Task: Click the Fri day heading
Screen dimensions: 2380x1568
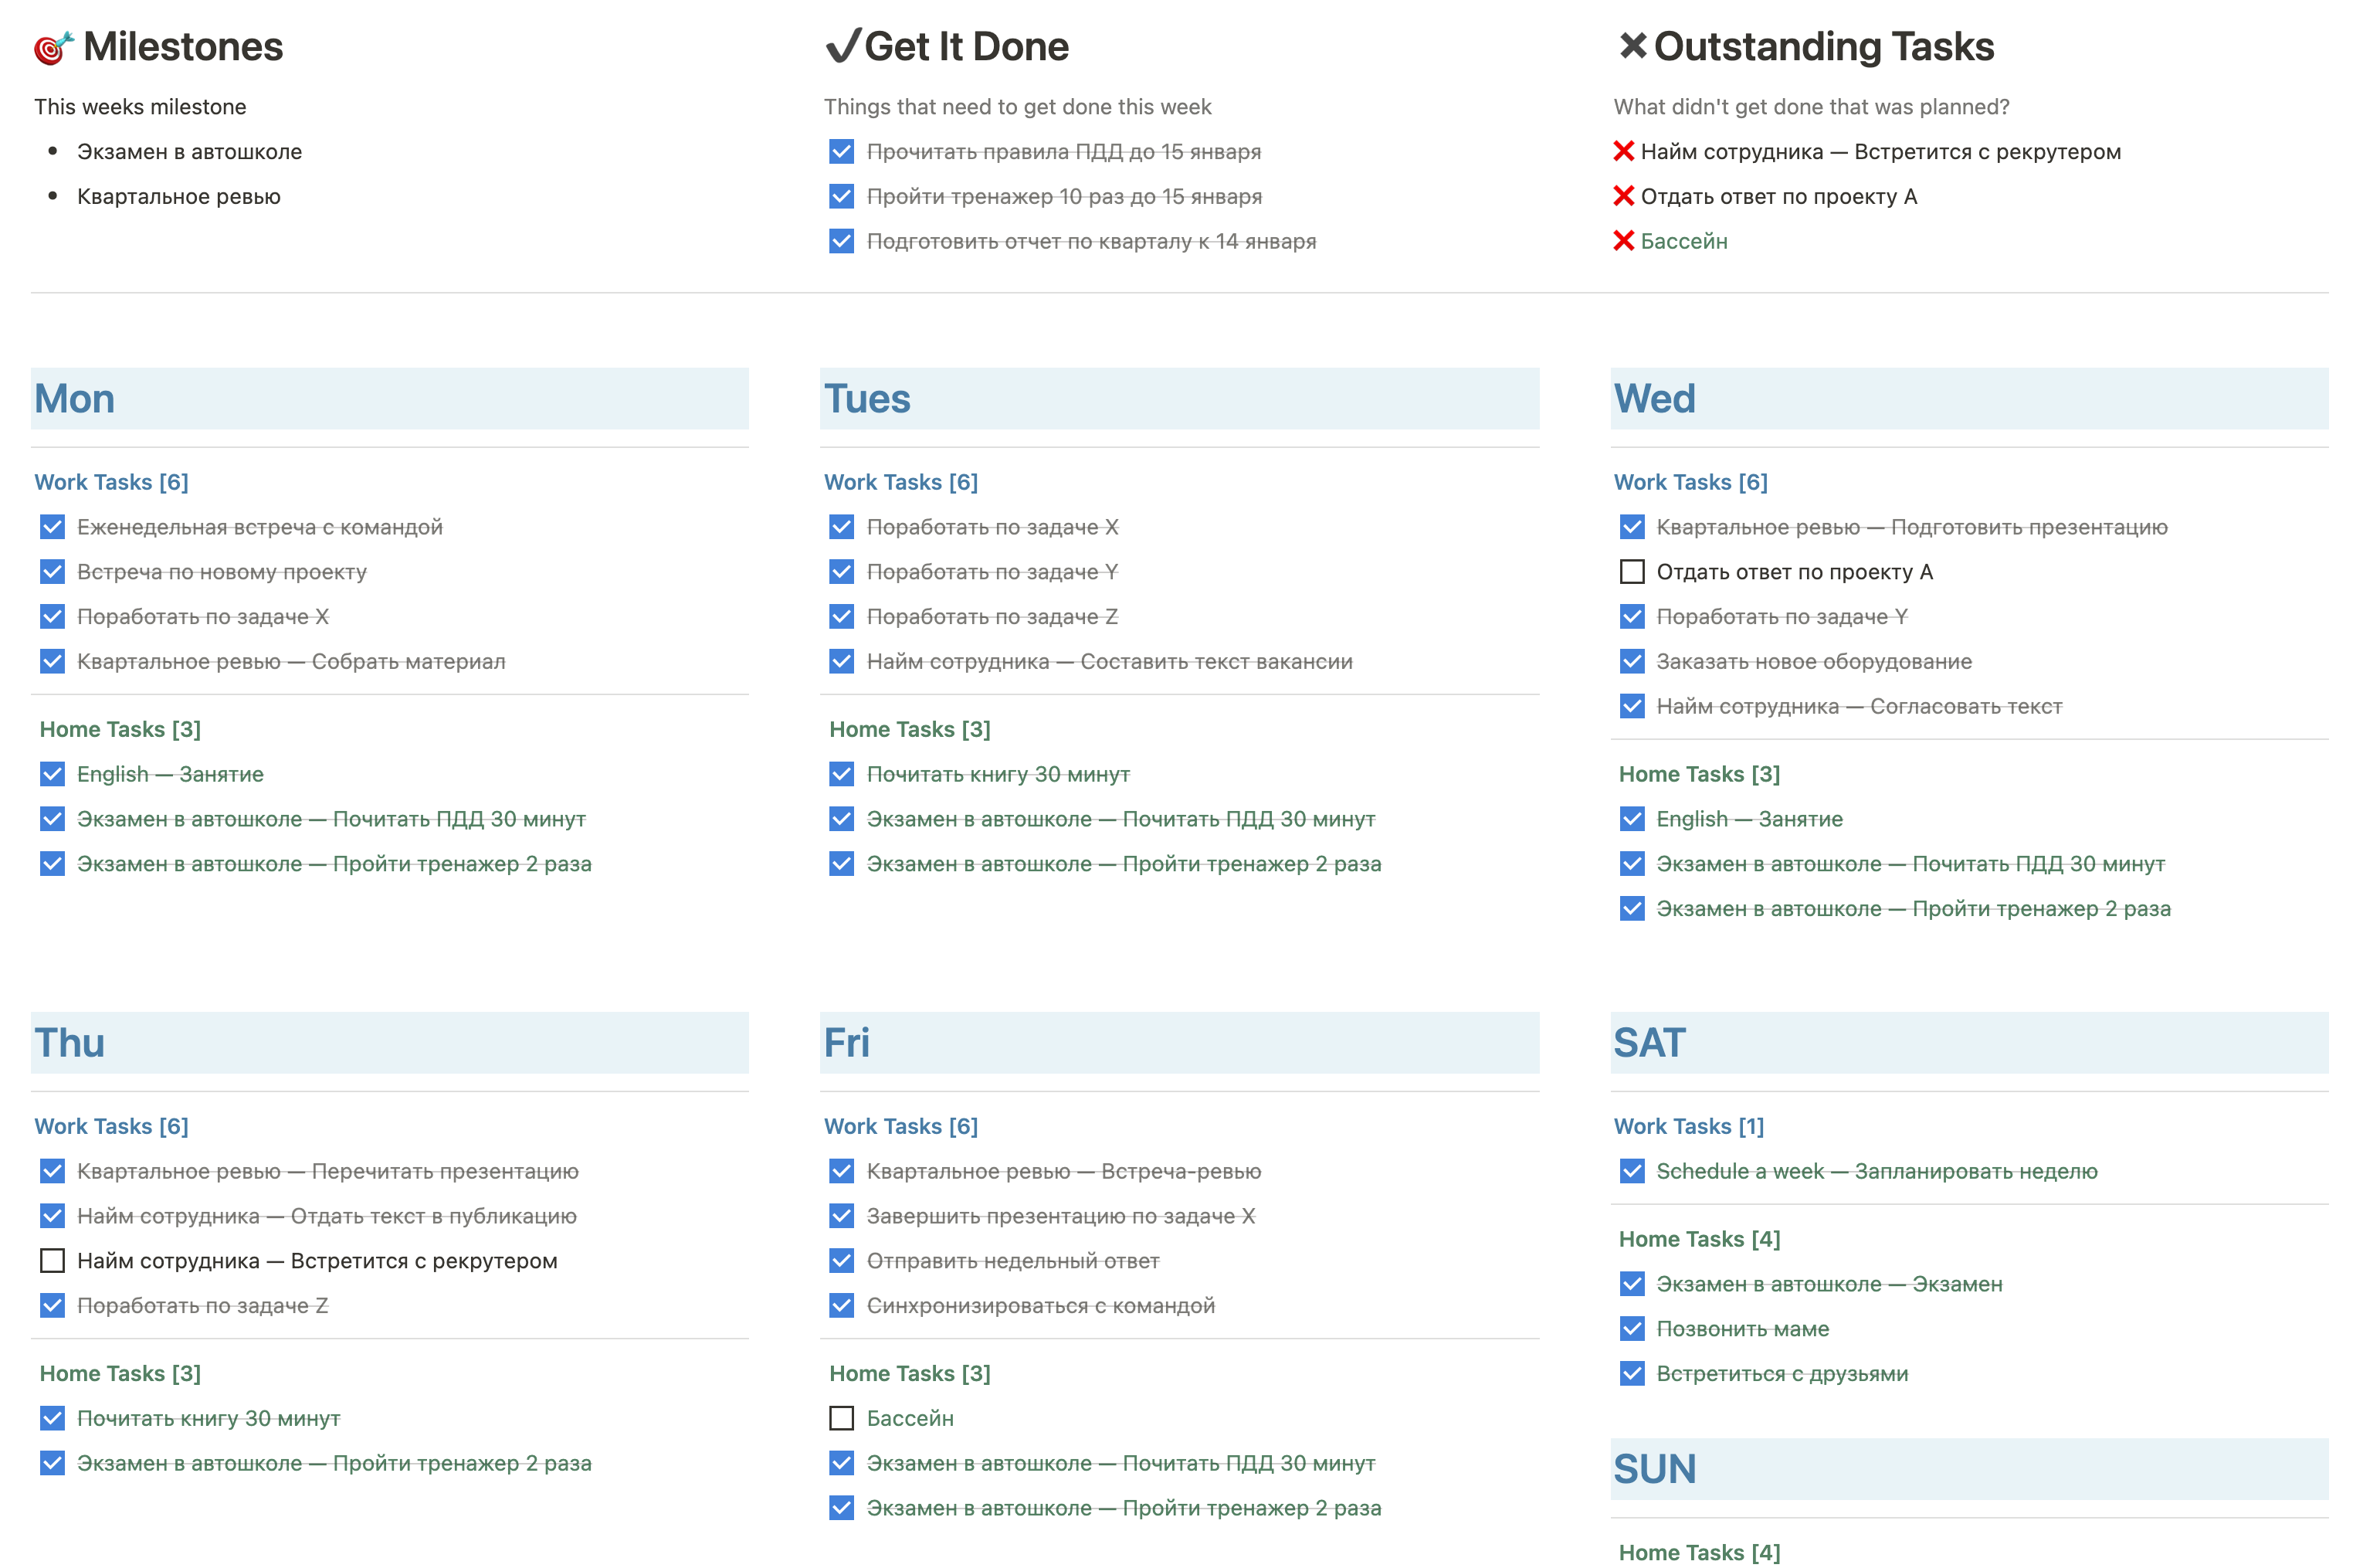Action: click(846, 1043)
